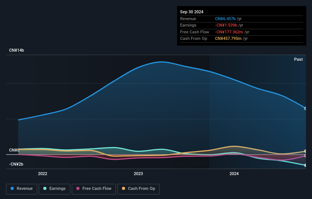Click the -CN¥1.539b earnings value
The image size is (312, 199).
(226, 25)
